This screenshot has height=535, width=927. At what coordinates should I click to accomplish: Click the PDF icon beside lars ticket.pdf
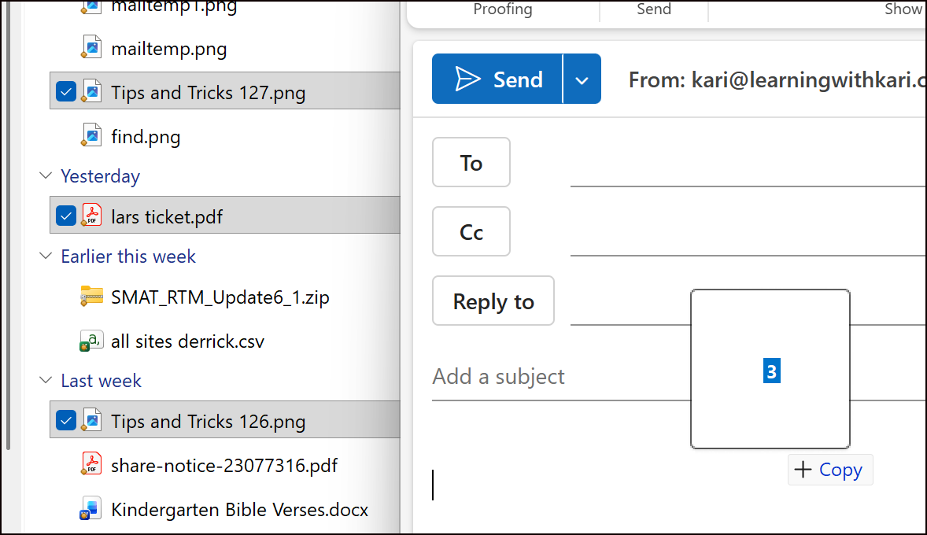[92, 216]
